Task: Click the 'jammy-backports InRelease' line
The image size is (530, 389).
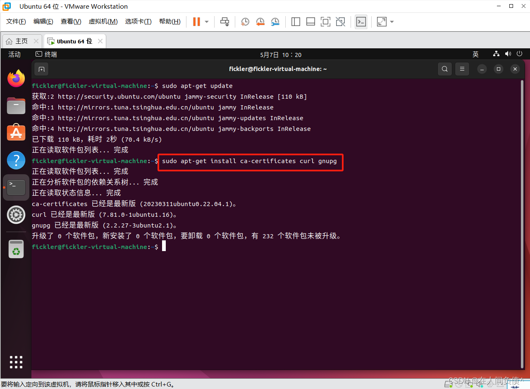Action: coord(172,129)
